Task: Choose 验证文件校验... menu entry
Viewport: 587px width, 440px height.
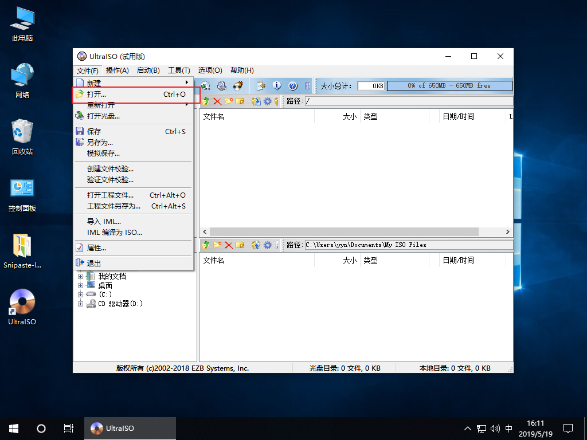Action: pyautogui.click(x=133, y=179)
